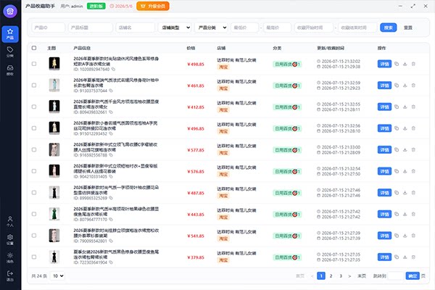Jump to the last page via 末页
The height and width of the screenshot is (290, 435).
[x=362, y=275]
